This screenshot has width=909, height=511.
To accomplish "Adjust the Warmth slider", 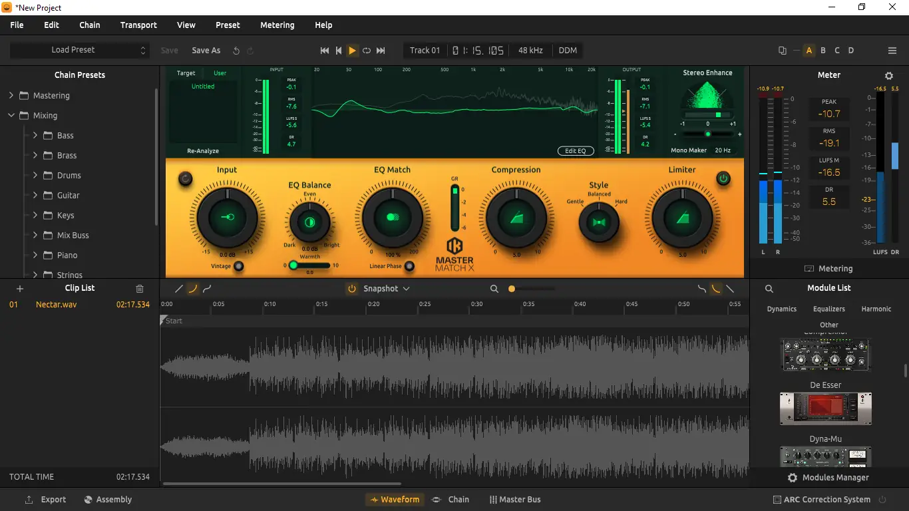I will pos(309,265).
